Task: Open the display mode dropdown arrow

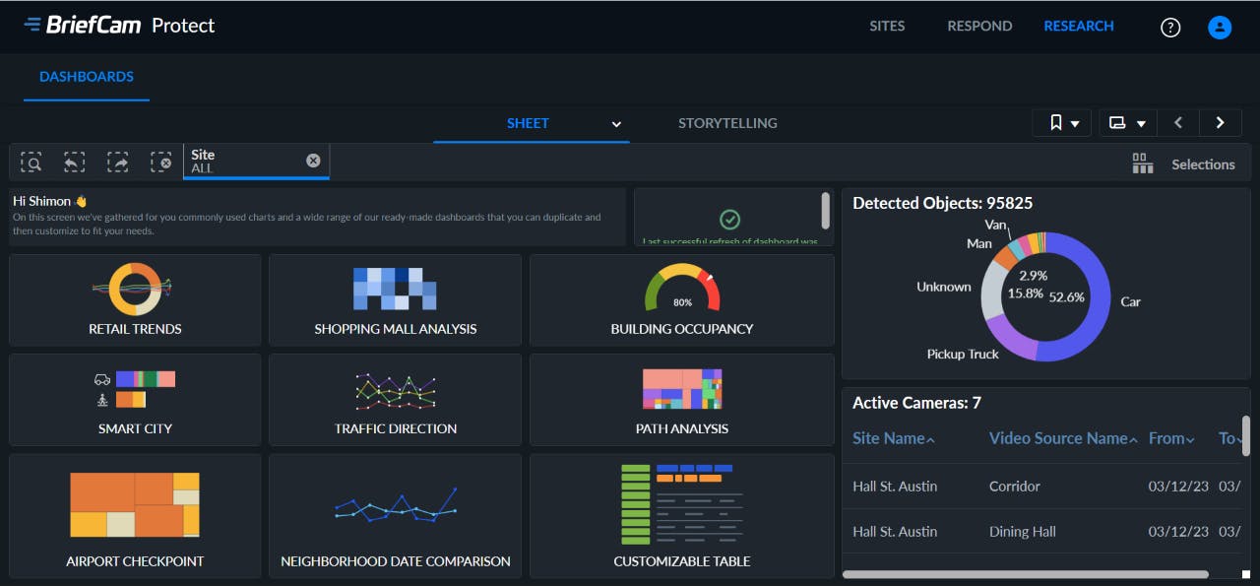Action: [x=1141, y=122]
